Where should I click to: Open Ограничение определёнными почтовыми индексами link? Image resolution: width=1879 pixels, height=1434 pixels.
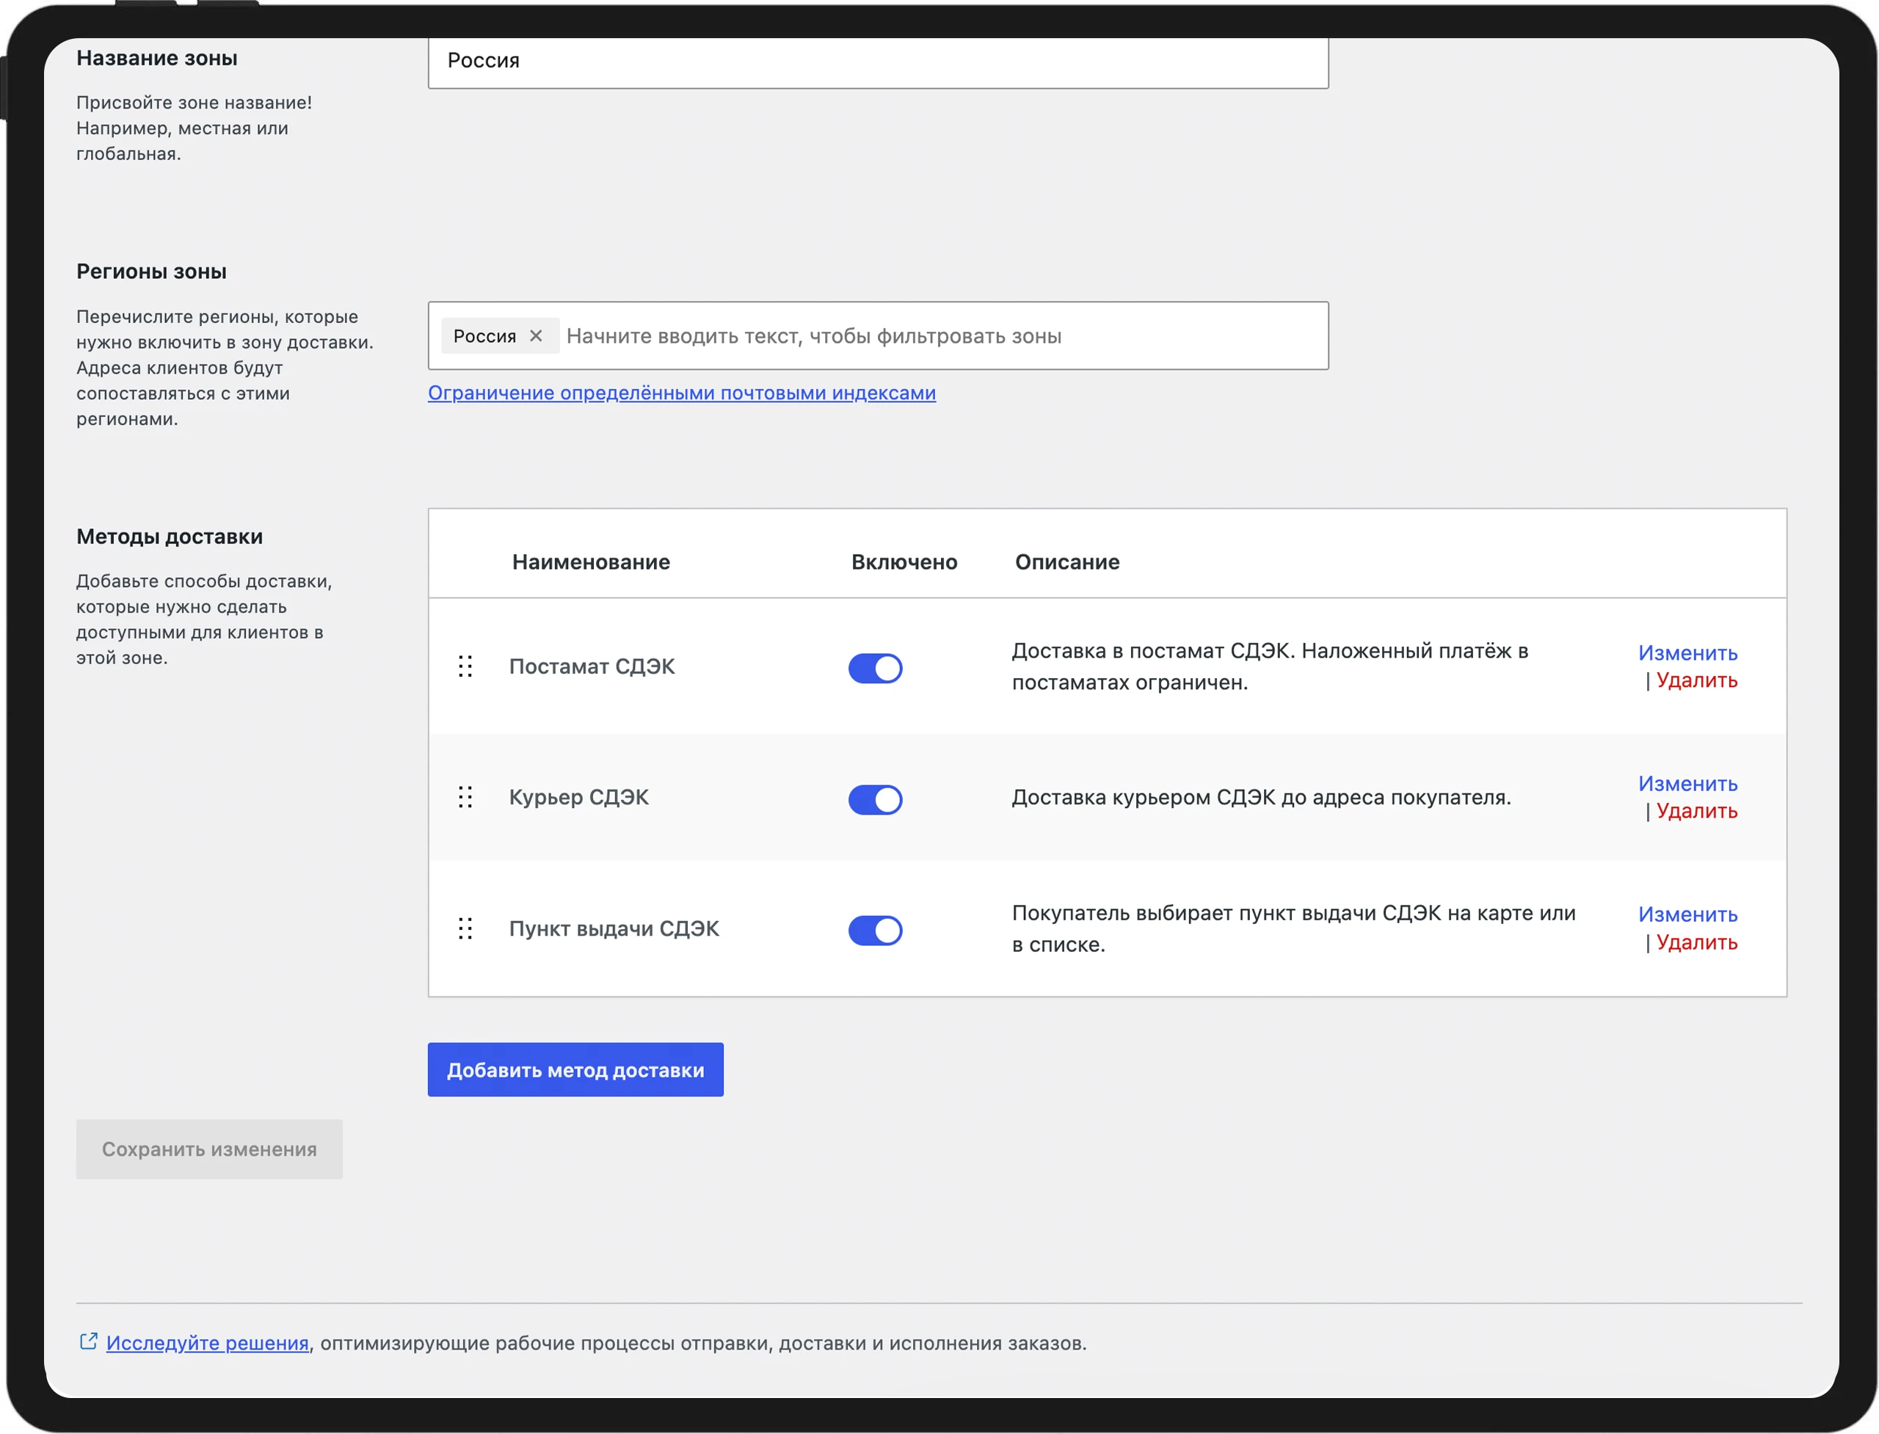(x=681, y=393)
